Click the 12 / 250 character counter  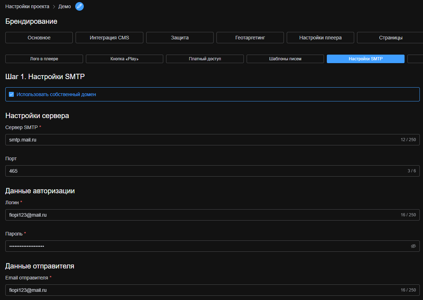click(x=408, y=140)
